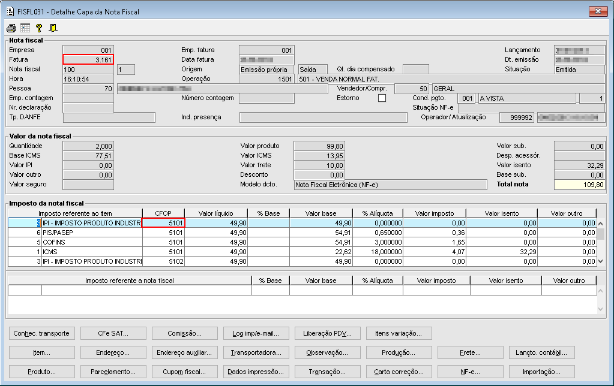Click the Vendedor/Compr. field GERAL

[x=519, y=89]
